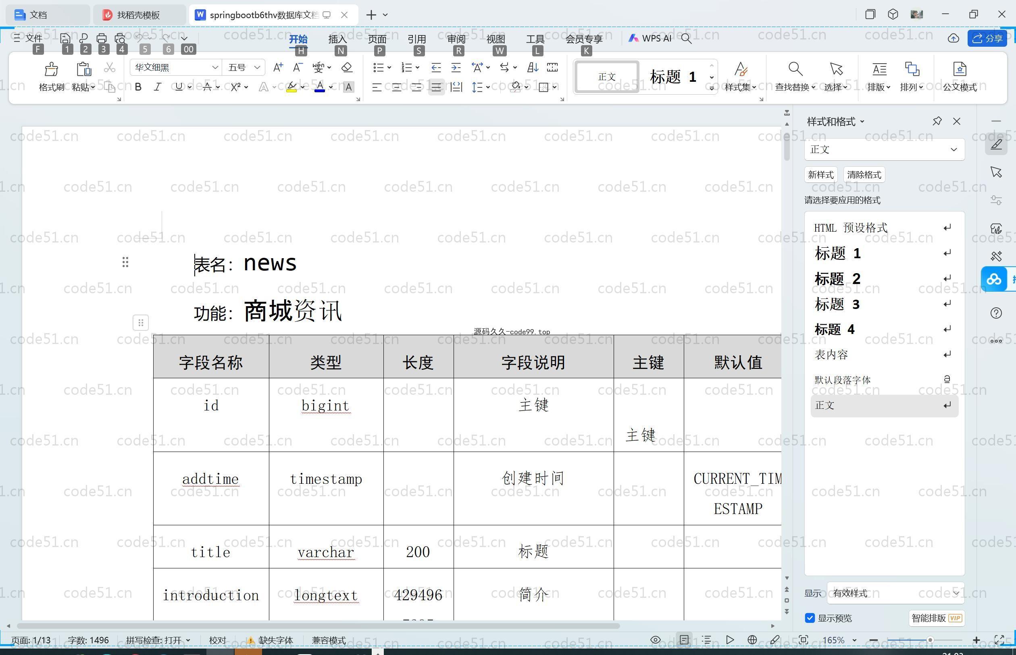Click the Official Document Mode (公文模式) icon
The image size is (1016, 655).
960,69
